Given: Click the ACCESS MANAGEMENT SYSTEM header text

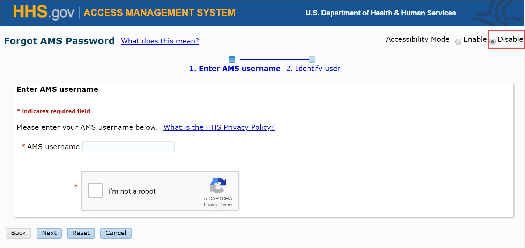Looking at the screenshot, I should point(159,13).
